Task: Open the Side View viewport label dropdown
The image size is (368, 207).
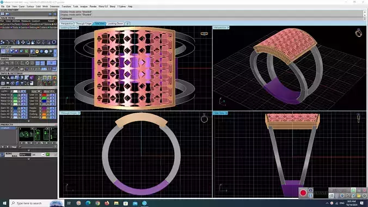Action: (226, 113)
